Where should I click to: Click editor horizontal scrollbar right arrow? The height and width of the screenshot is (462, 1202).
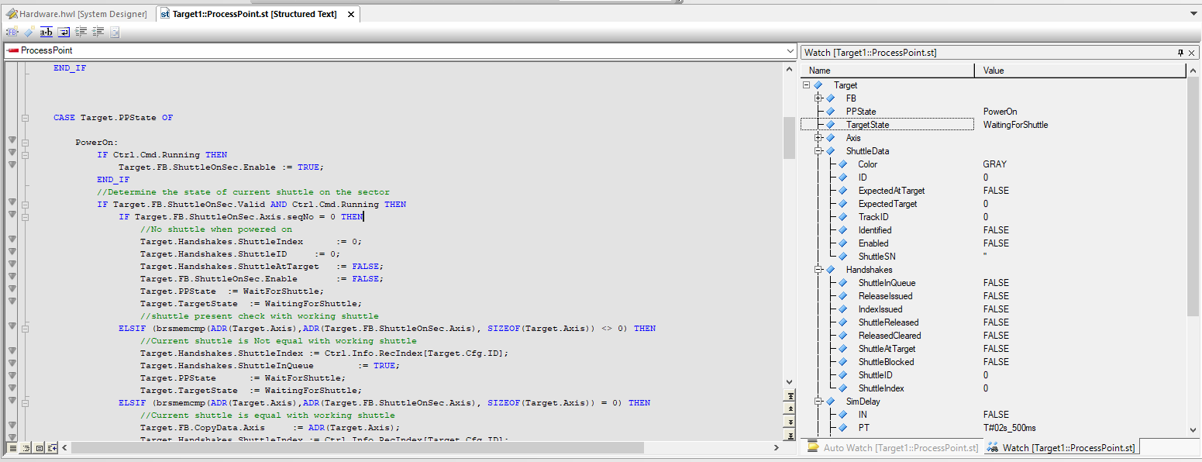777,448
